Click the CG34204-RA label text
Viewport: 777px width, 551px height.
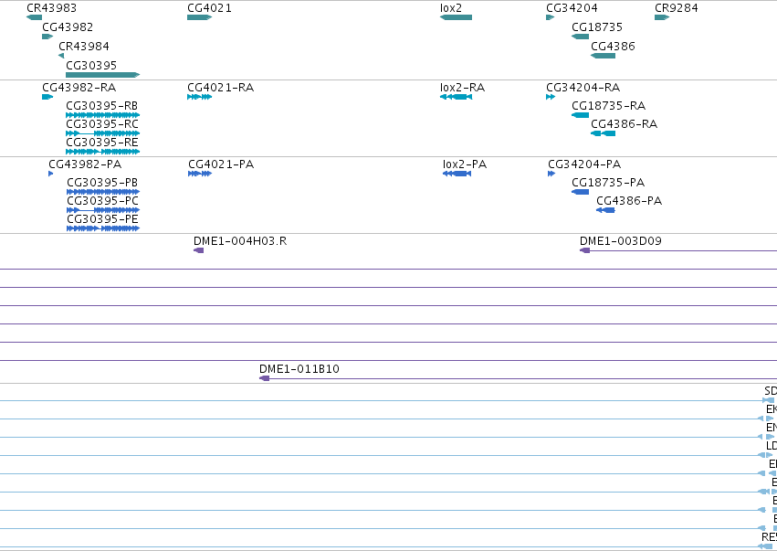click(583, 88)
